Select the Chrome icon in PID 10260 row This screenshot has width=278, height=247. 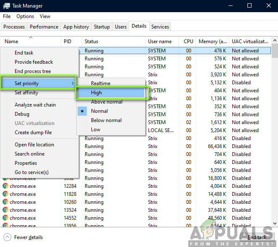pyautogui.click(x=5, y=202)
